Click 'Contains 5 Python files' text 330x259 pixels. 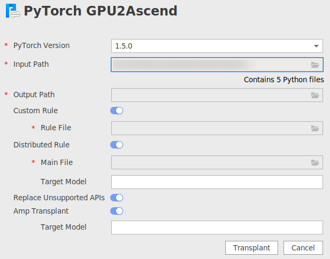283,80
